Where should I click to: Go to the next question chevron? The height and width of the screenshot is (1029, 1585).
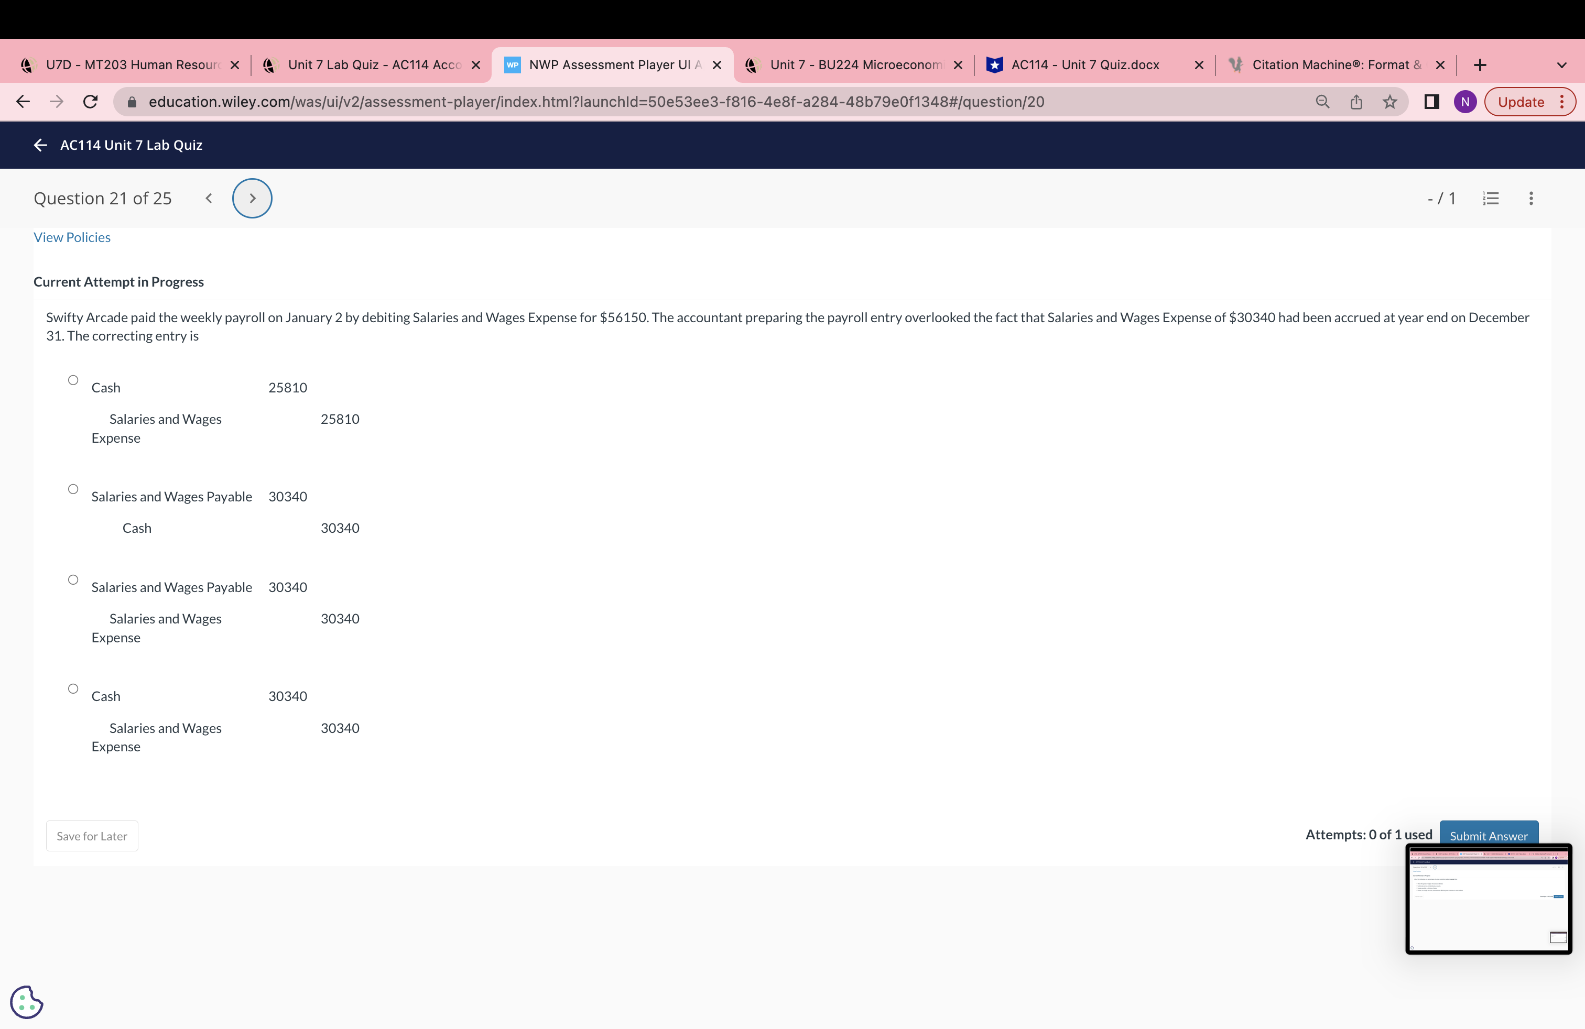pyautogui.click(x=253, y=199)
